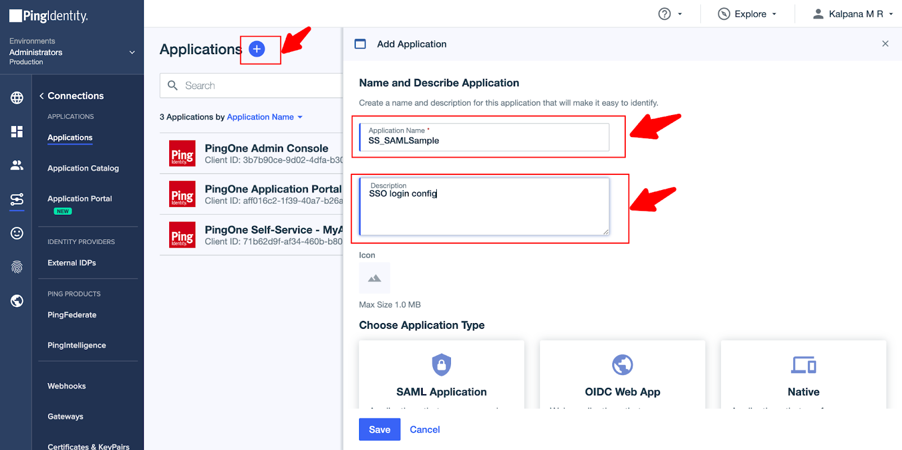Click the NEW badge under Application Portal
902x450 pixels.
click(63, 211)
